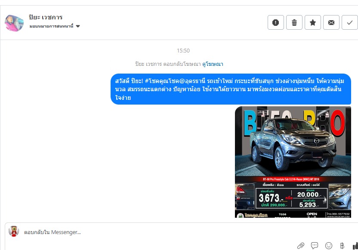Click the ปิยะ เวชการ contact name
Viewport: 358px width, 250px height.
pyautogui.click(x=46, y=17)
